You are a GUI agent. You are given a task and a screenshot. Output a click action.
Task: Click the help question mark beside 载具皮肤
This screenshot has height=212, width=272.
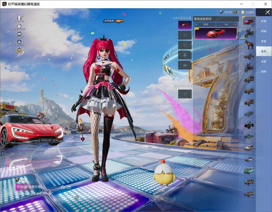210,19
